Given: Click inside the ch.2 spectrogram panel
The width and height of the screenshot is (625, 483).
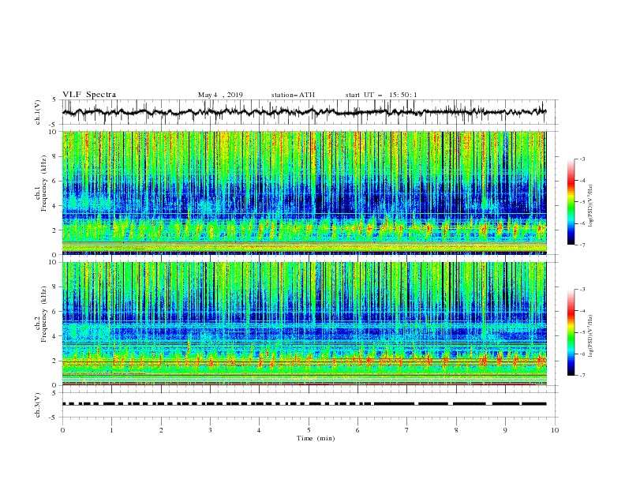Looking at the screenshot, I should (x=304, y=324).
